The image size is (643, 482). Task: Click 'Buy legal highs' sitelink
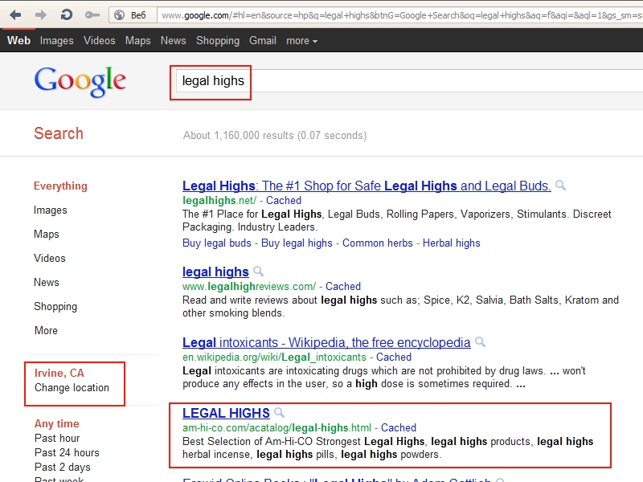pos(297,243)
